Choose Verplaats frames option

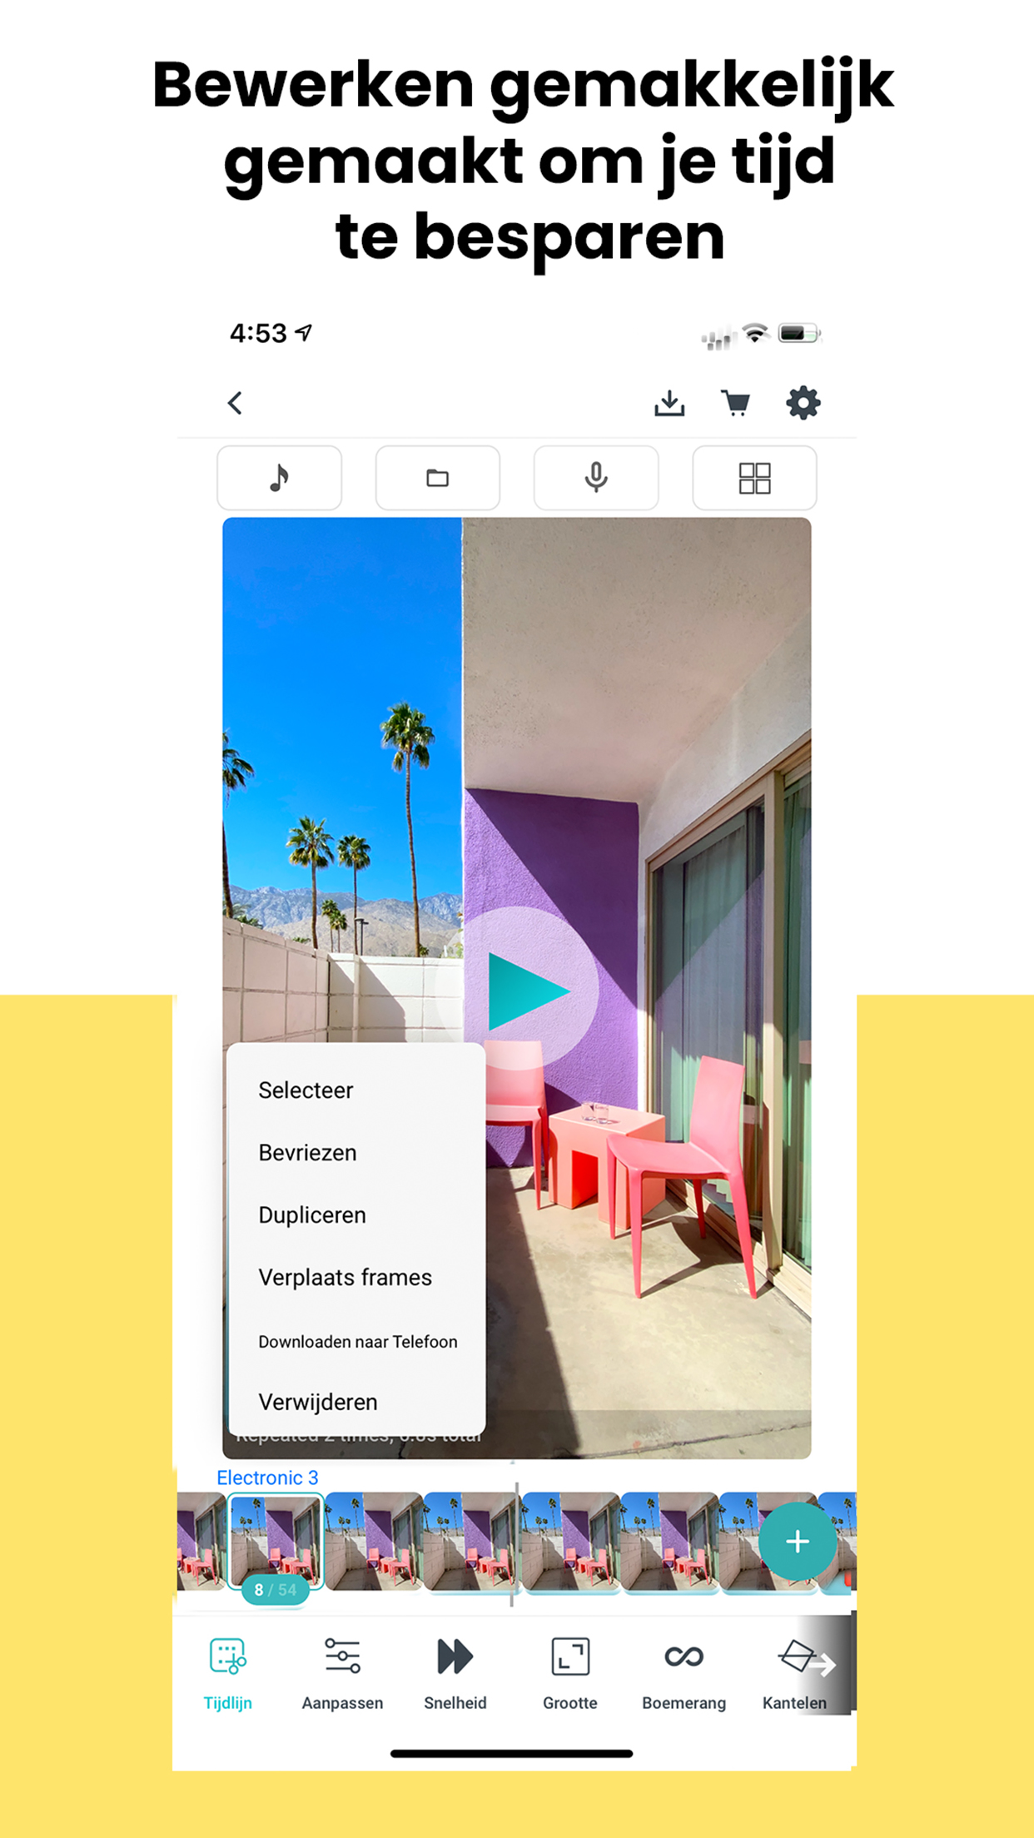[345, 1278]
